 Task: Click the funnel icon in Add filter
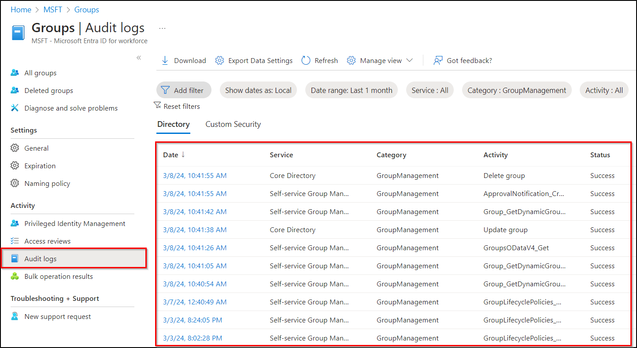coord(165,90)
